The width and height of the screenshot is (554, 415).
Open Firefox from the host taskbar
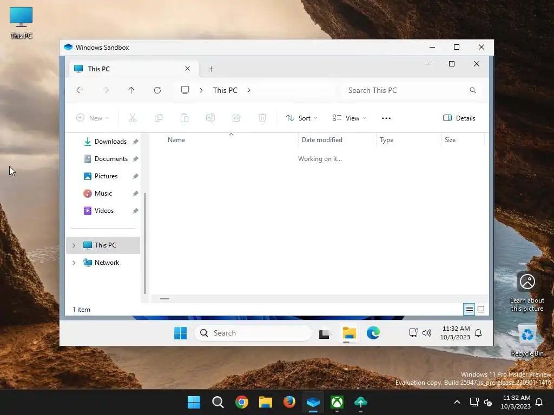(x=289, y=402)
